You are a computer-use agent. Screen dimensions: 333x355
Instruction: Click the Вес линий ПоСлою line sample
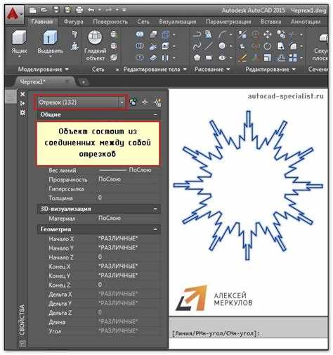pos(112,170)
